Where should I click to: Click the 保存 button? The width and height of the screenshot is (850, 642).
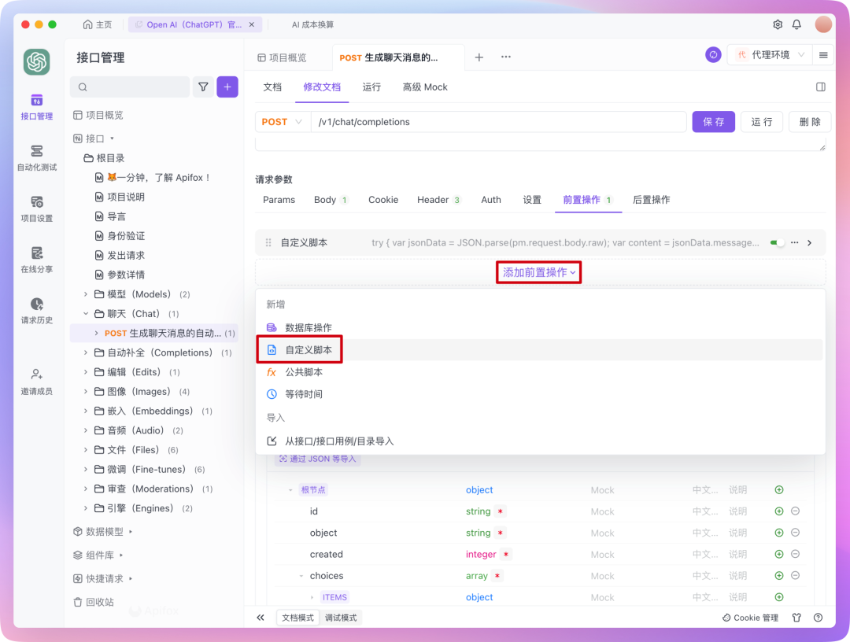pos(713,122)
